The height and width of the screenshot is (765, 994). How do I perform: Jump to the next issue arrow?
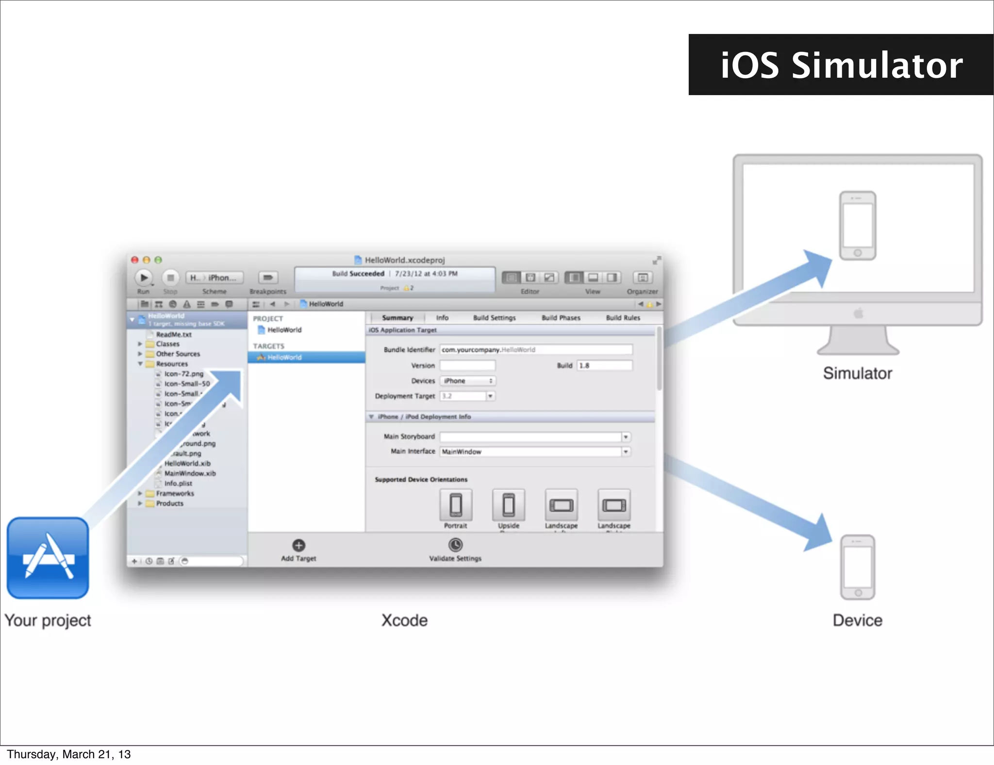click(x=659, y=304)
